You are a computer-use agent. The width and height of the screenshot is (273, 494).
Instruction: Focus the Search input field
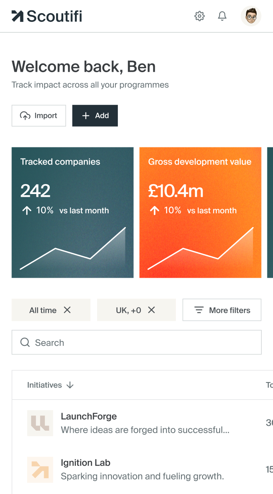point(143,343)
